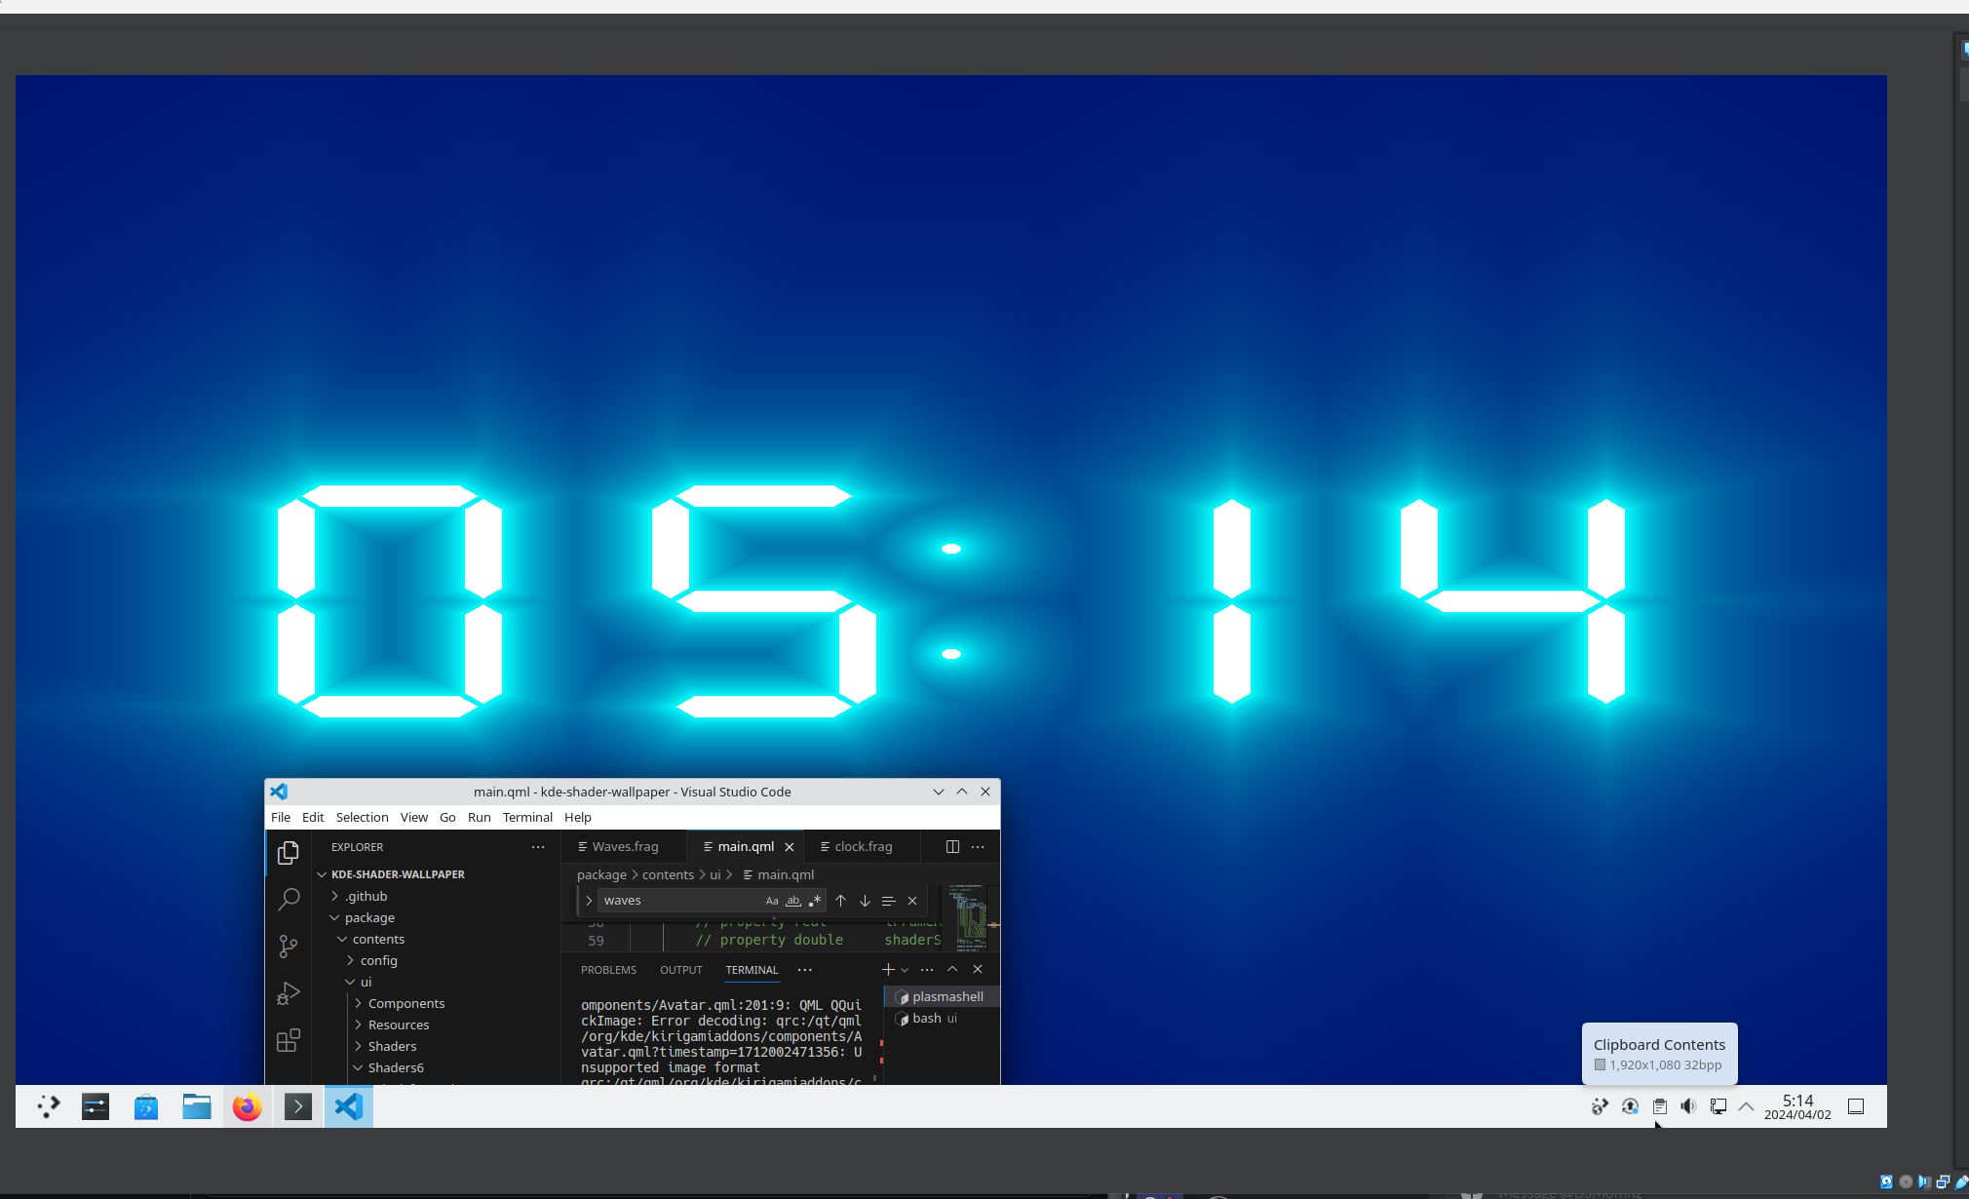
Task: Collapse the package folder
Action: pyautogui.click(x=369, y=917)
